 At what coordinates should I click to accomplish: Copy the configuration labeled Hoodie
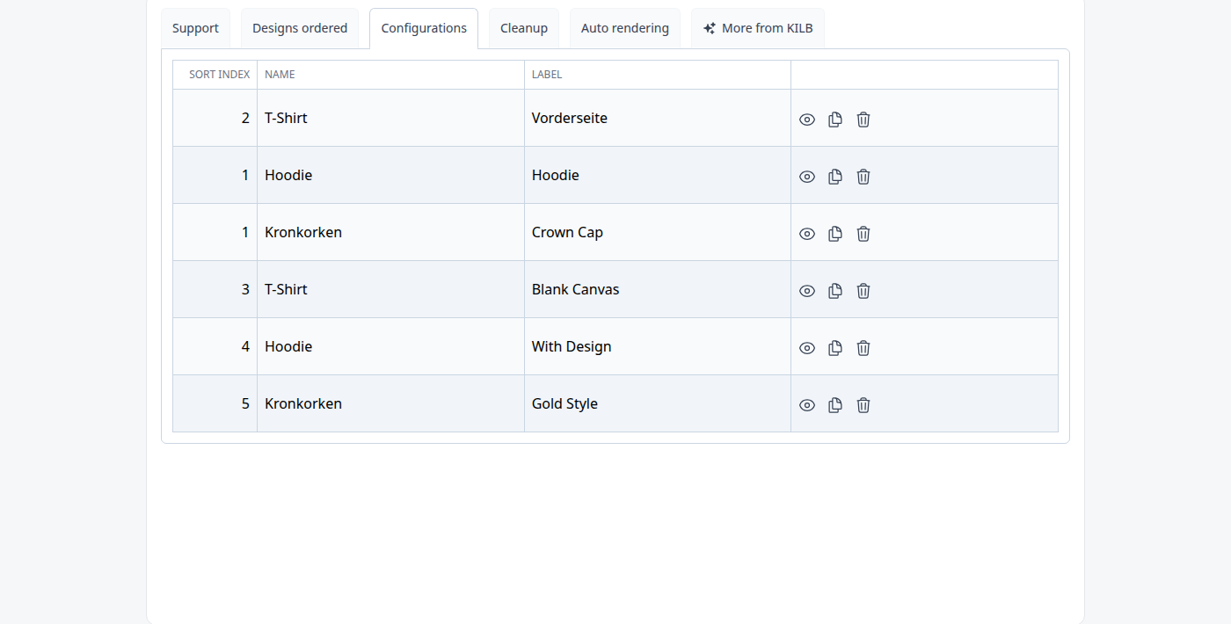835,177
